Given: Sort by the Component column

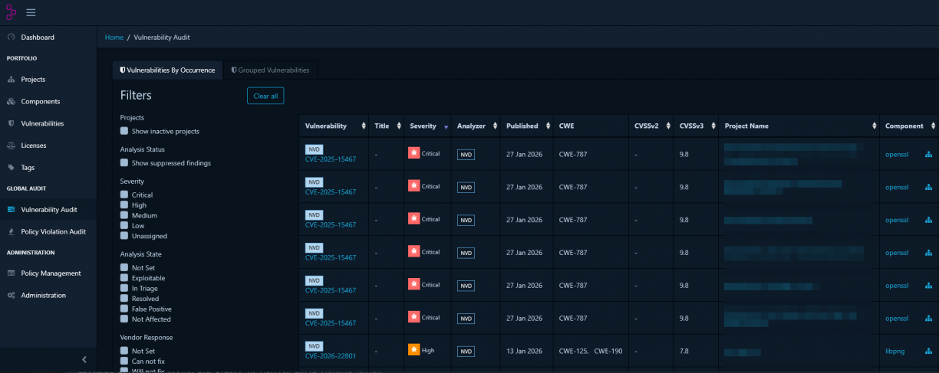Looking at the screenshot, I should tap(909, 126).
